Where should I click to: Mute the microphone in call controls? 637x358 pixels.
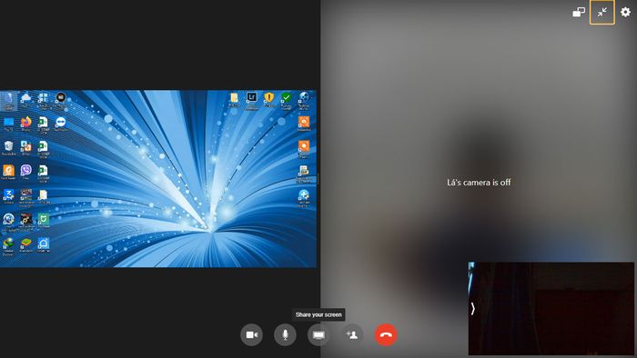click(285, 335)
